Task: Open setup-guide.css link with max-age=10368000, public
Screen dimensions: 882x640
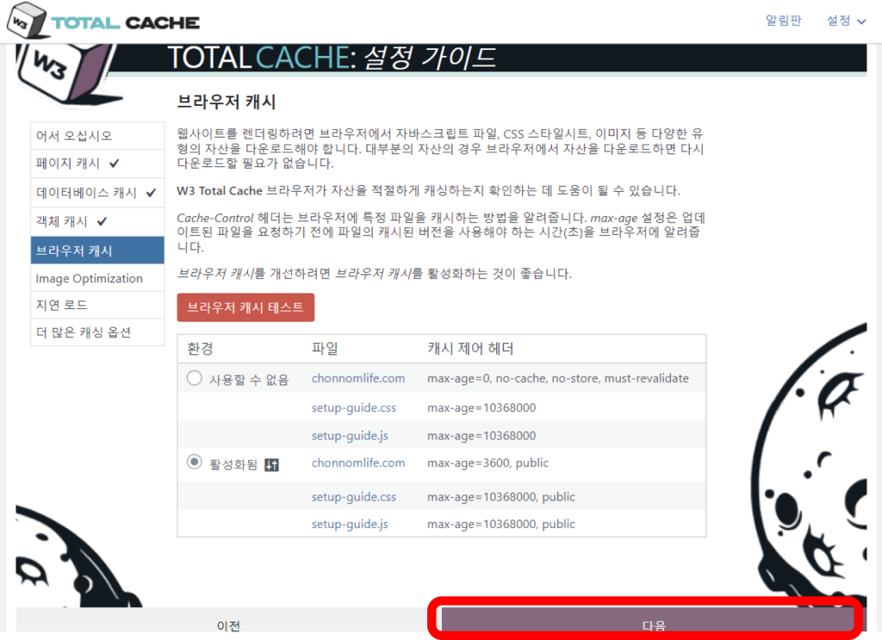Action: tap(354, 496)
